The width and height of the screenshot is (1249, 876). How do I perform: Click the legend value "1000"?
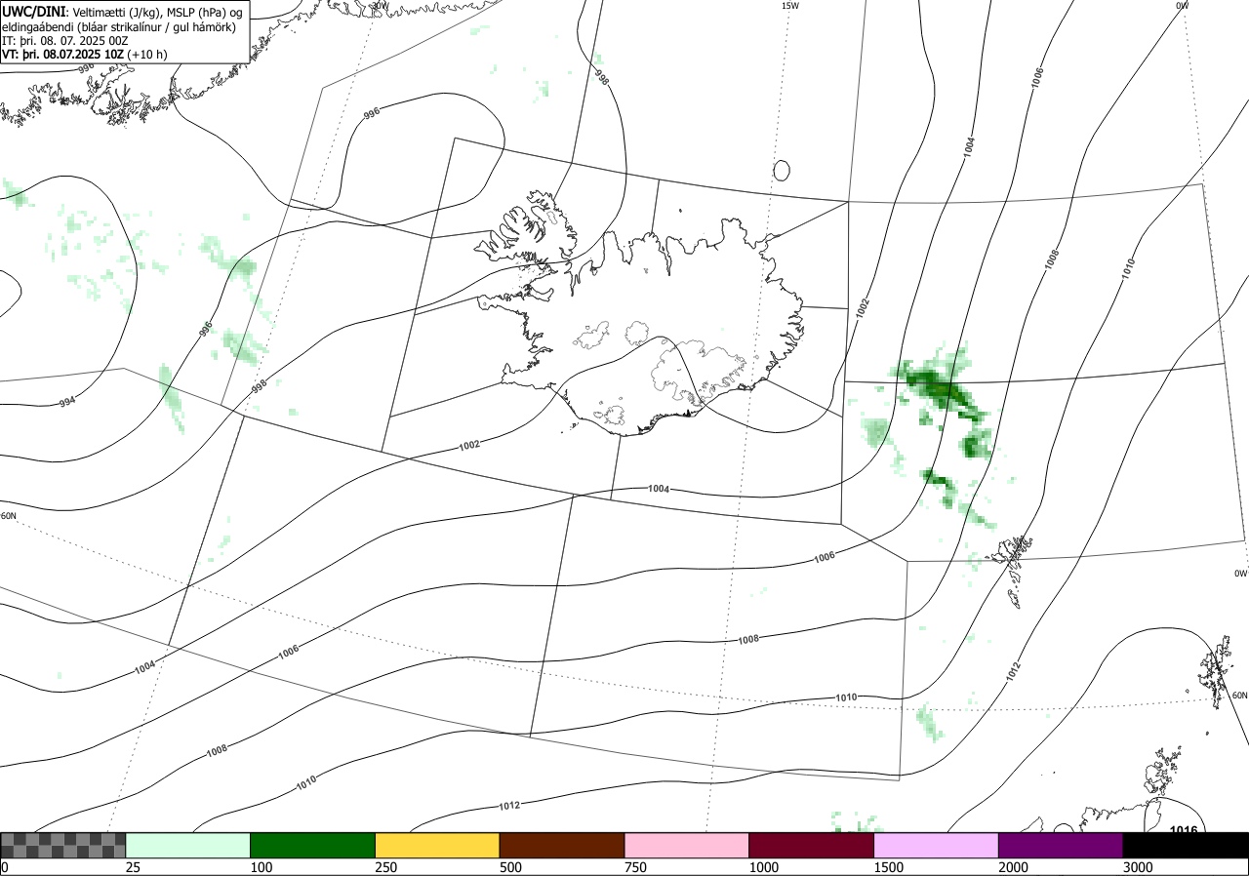point(763,867)
